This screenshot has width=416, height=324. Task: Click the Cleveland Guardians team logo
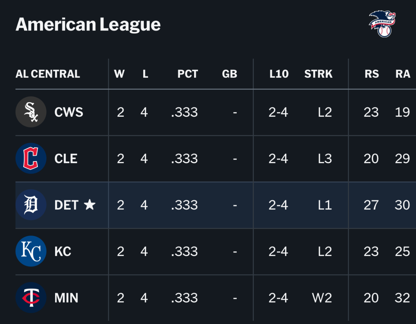(x=31, y=158)
